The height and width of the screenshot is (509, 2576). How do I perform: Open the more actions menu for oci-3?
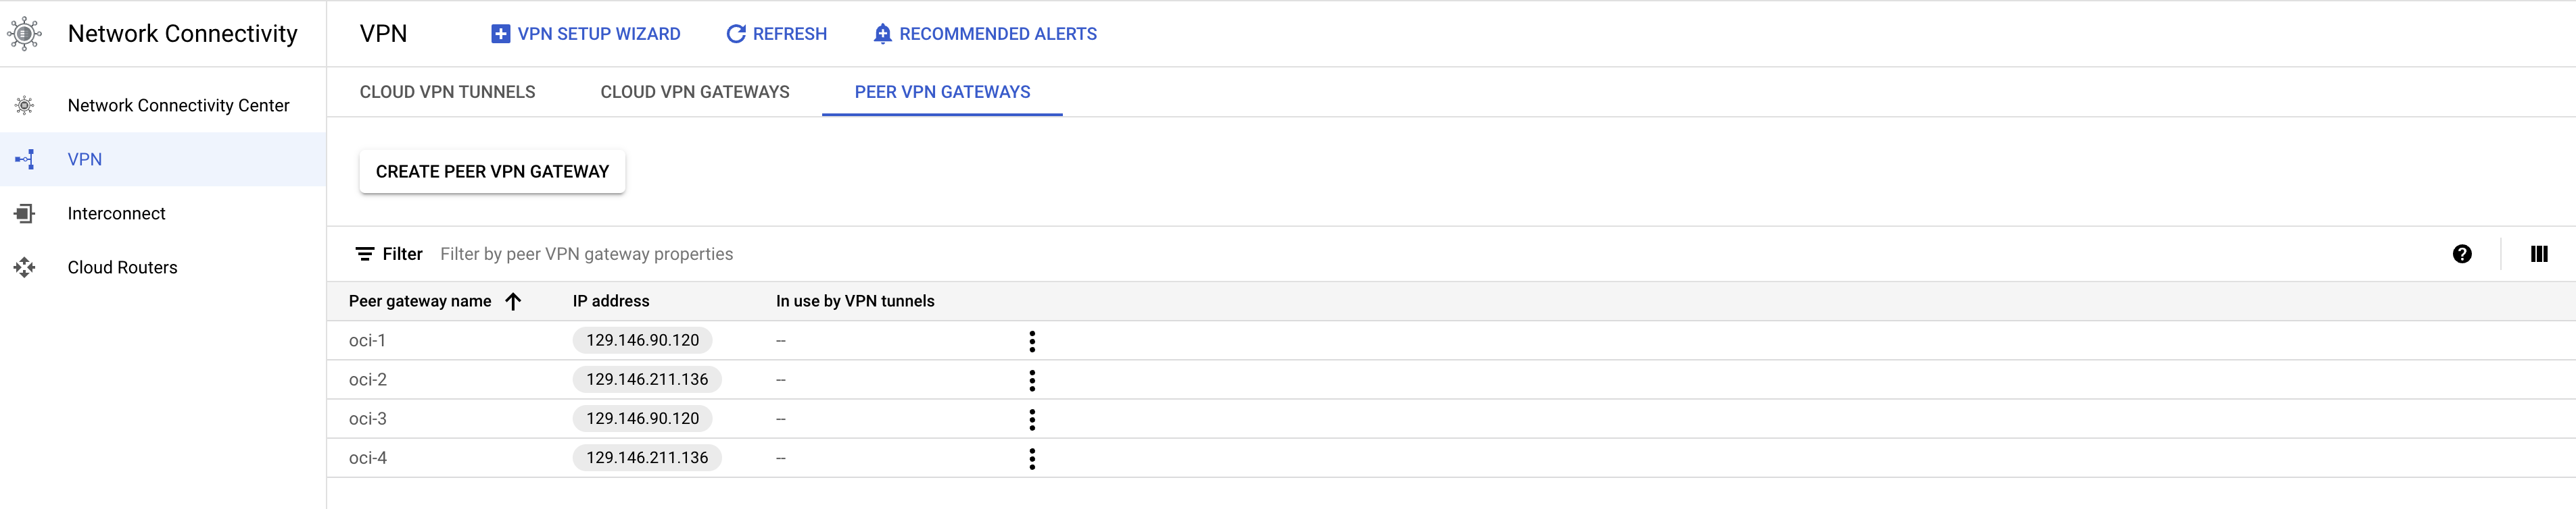(x=1032, y=419)
